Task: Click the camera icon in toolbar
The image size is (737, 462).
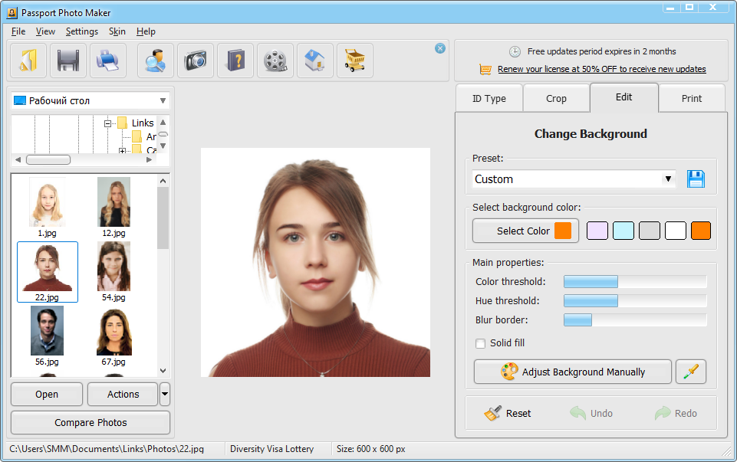Action: [x=196, y=61]
